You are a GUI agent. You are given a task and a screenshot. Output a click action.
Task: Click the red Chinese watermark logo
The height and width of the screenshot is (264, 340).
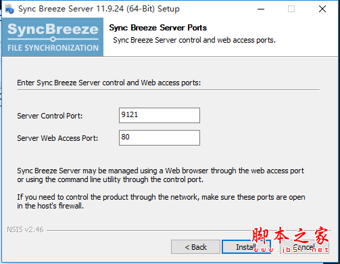tap(290, 240)
